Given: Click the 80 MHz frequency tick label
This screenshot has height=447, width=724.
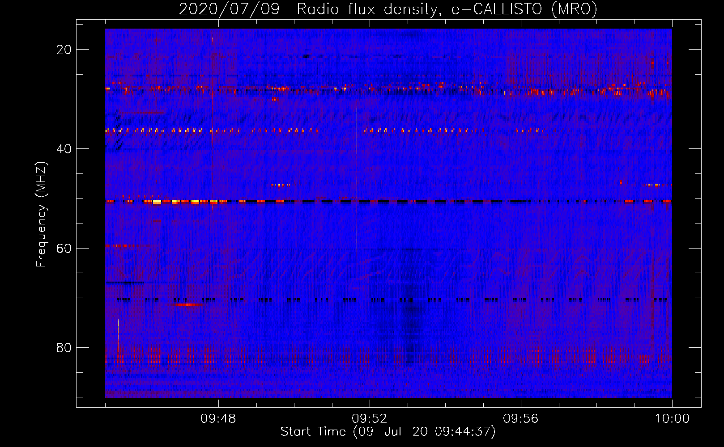Looking at the screenshot, I should point(64,347).
